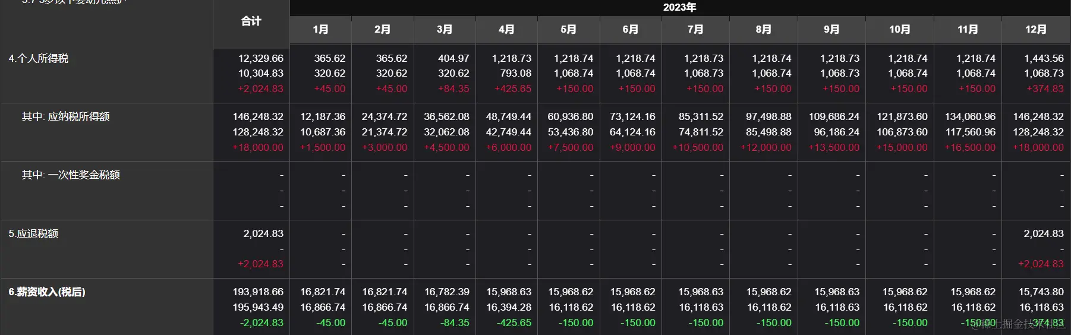
Task: Select the 2023年 year header
Action: coord(679,7)
